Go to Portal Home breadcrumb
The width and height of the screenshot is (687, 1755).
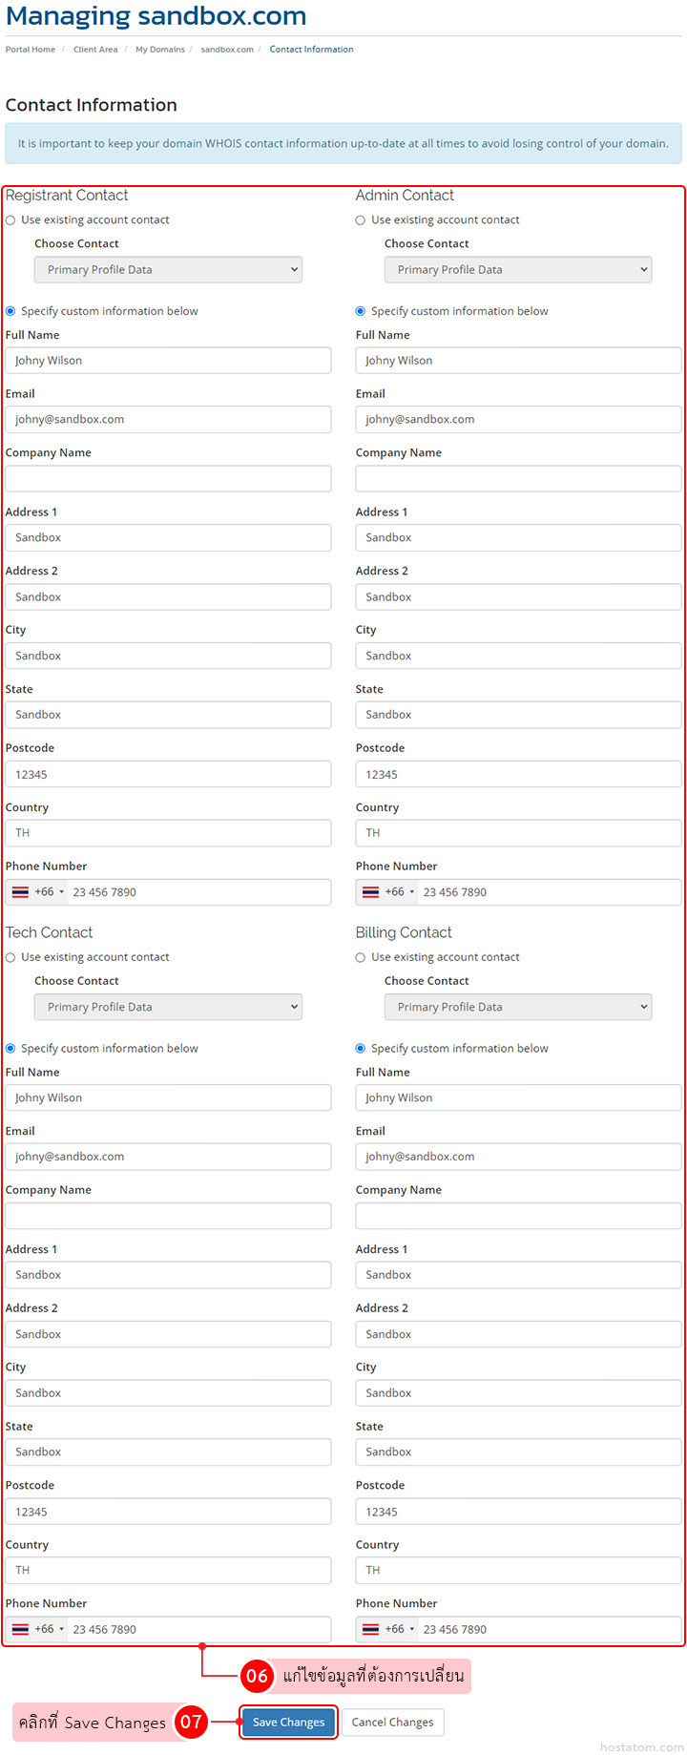click(x=31, y=50)
